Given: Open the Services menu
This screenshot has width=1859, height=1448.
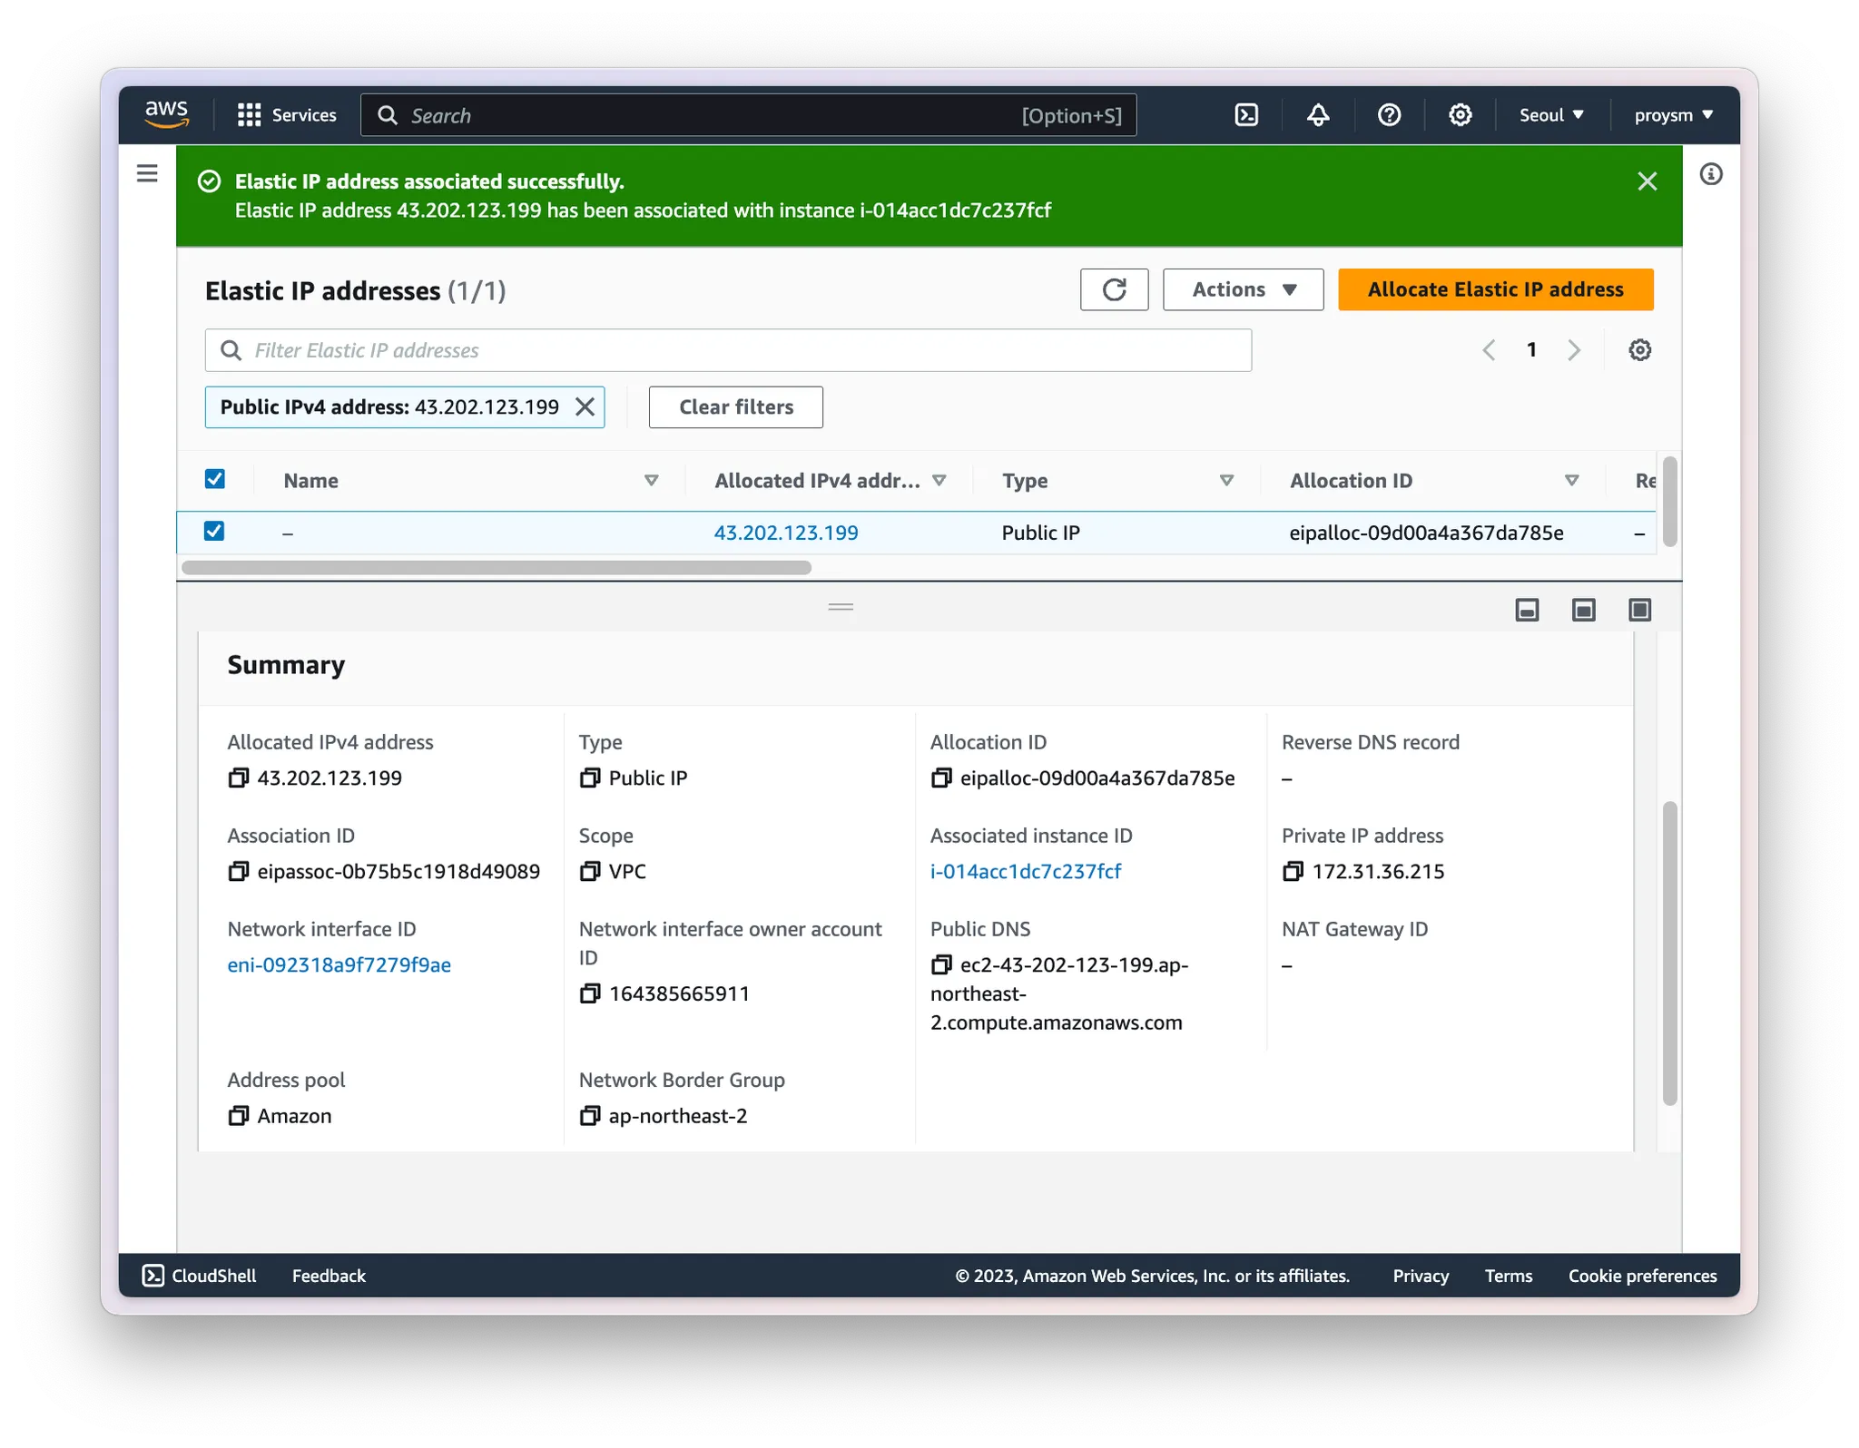Looking at the screenshot, I should (x=287, y=115).
